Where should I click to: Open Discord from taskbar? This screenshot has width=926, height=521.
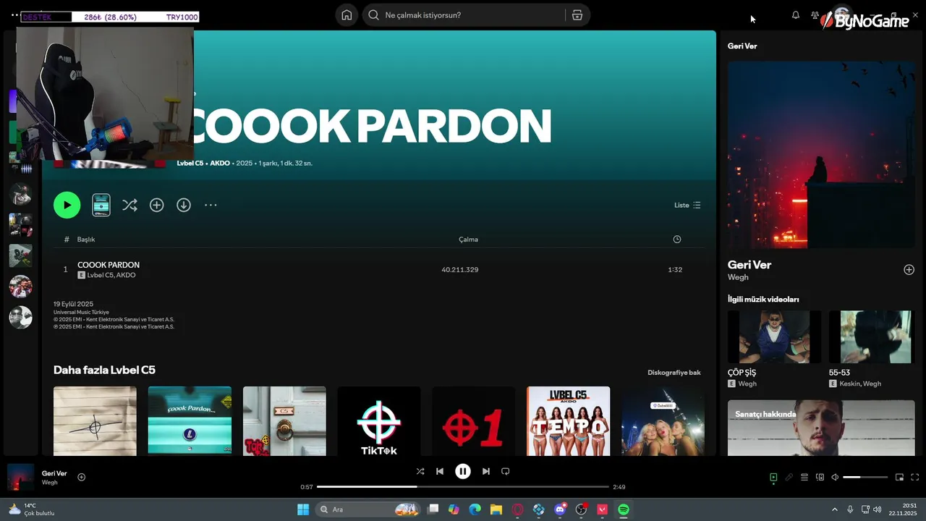560,509
